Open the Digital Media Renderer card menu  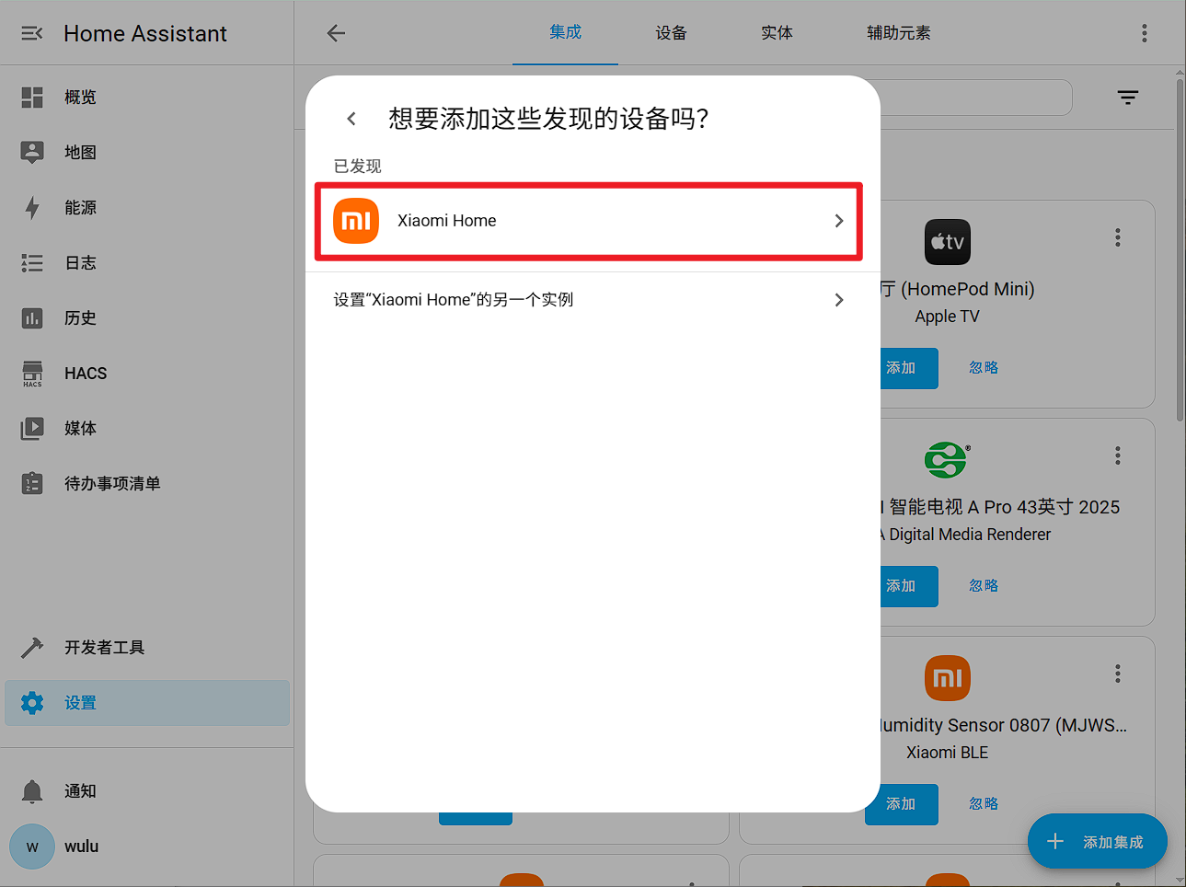[x=1118, y=455]
